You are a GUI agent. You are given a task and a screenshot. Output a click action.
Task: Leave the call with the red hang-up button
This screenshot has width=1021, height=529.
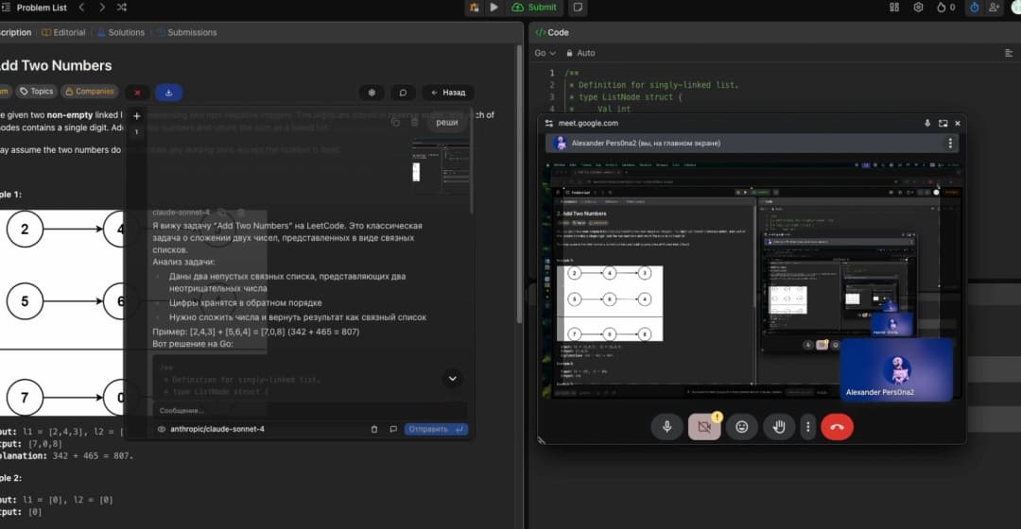point(837,427)
